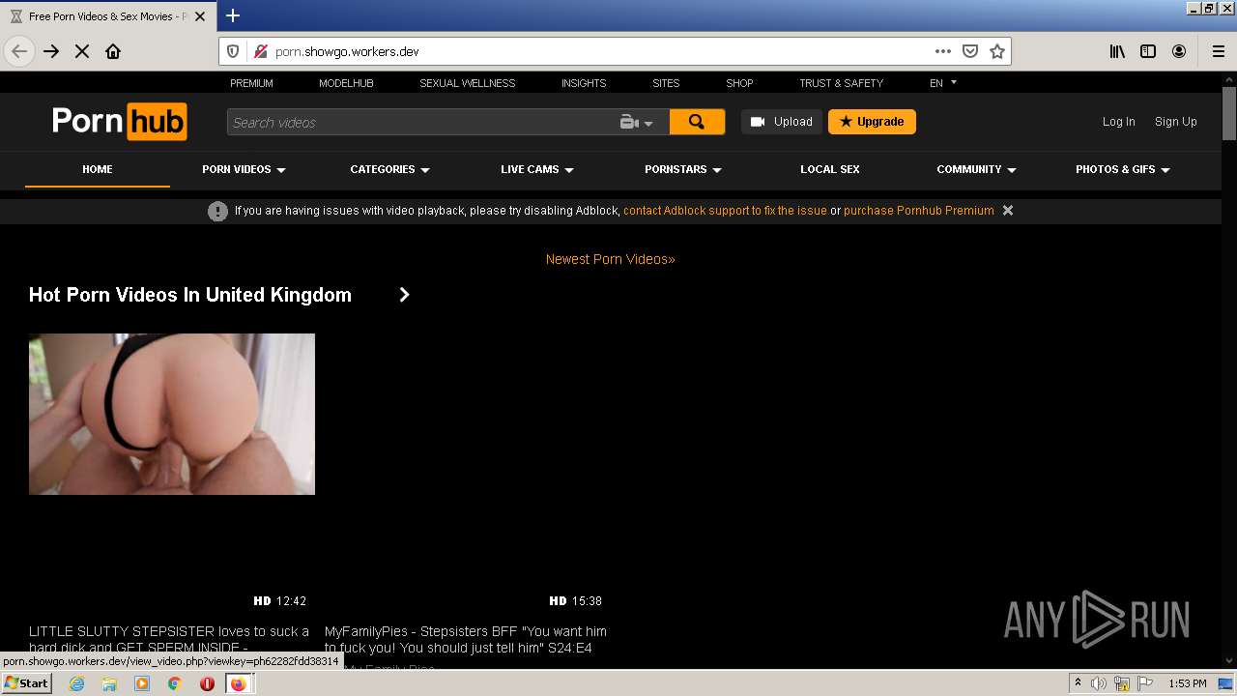This screenshot has height=696, width=1237.
Task: Click the site logo
Action: pos(119,122)
